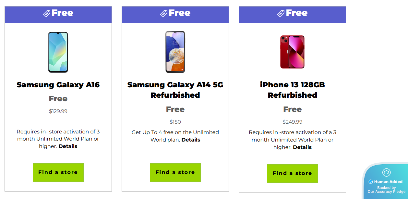The width and height of the screenshot is (408, 199).
Task: Find a store for Samsung Galaxy A16
Action: [x=58, y=172]
